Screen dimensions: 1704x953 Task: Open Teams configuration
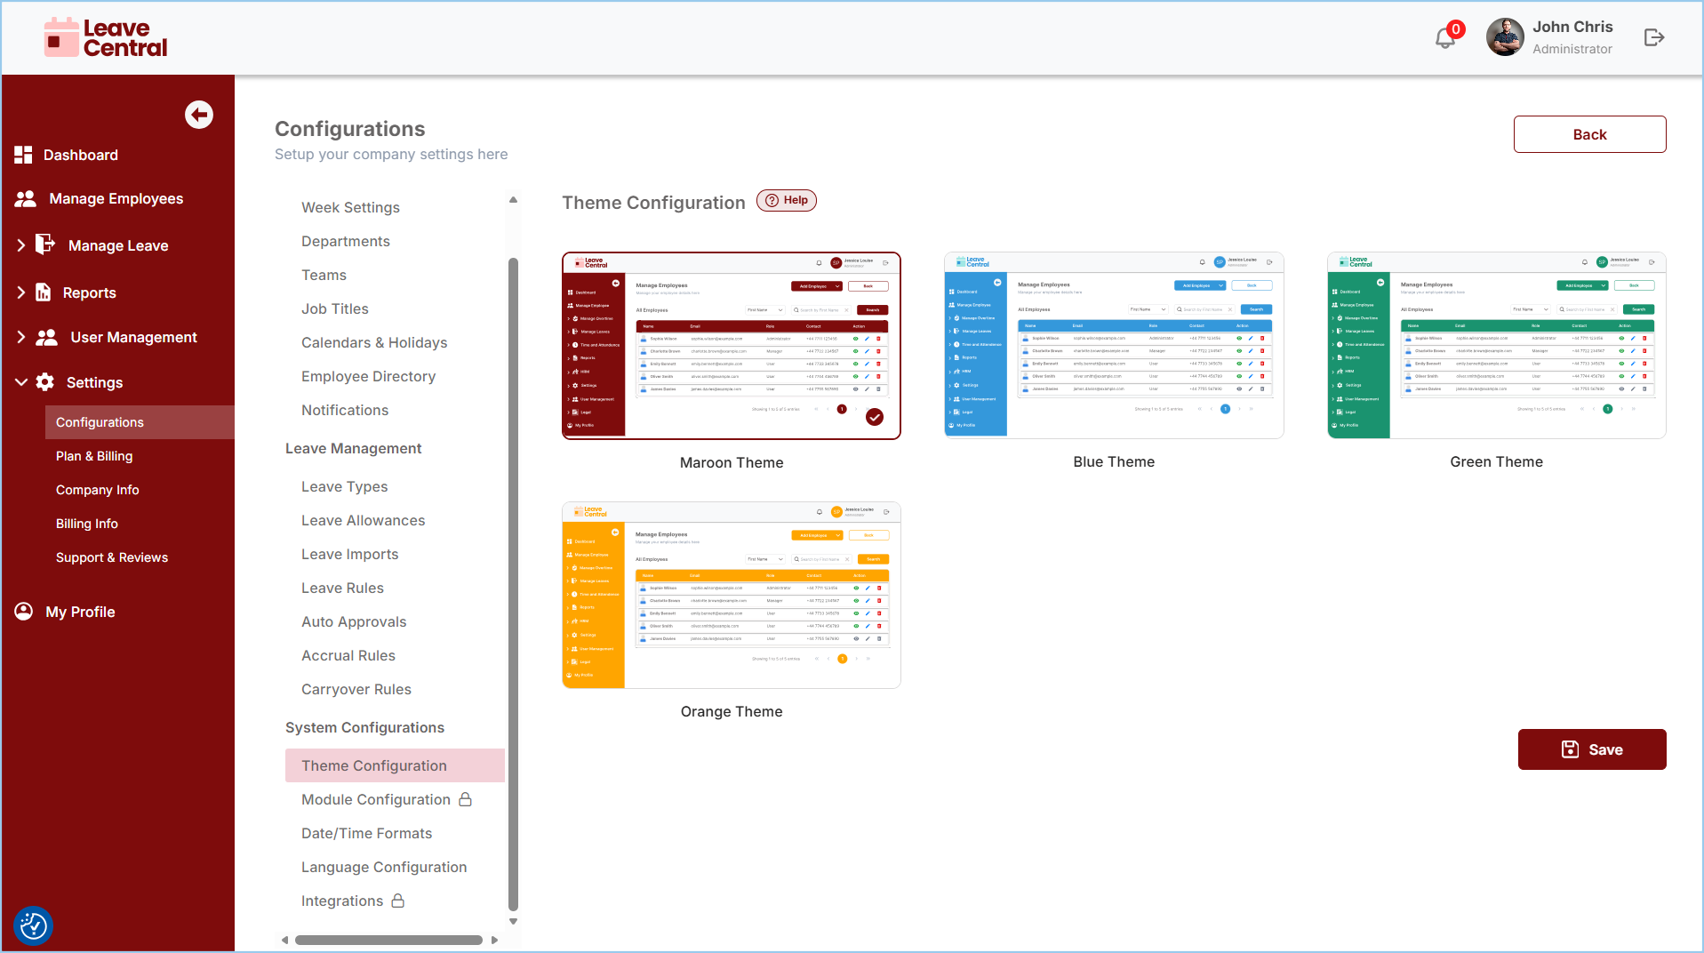coord(324,275)
